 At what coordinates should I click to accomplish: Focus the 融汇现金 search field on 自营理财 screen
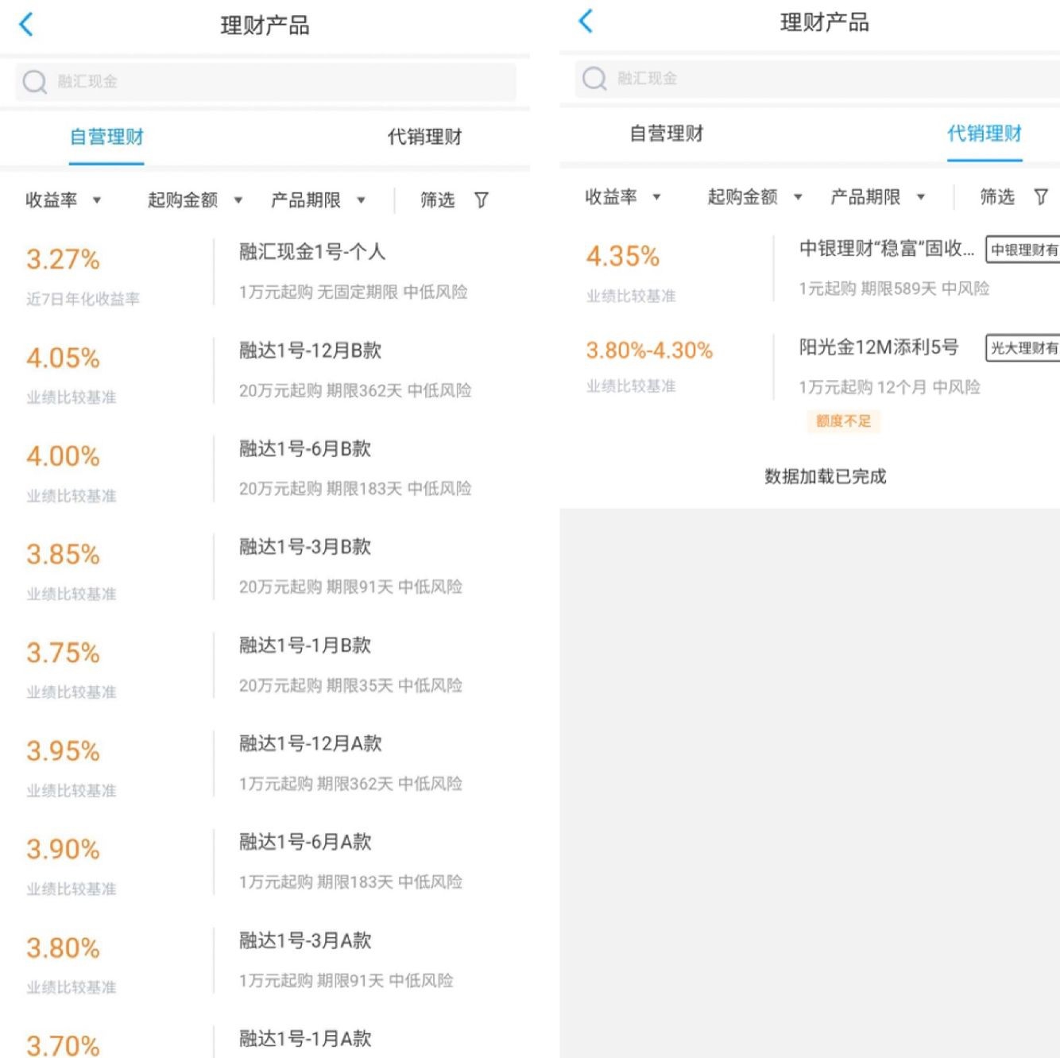pyautogui.click(x=278, y=82)
